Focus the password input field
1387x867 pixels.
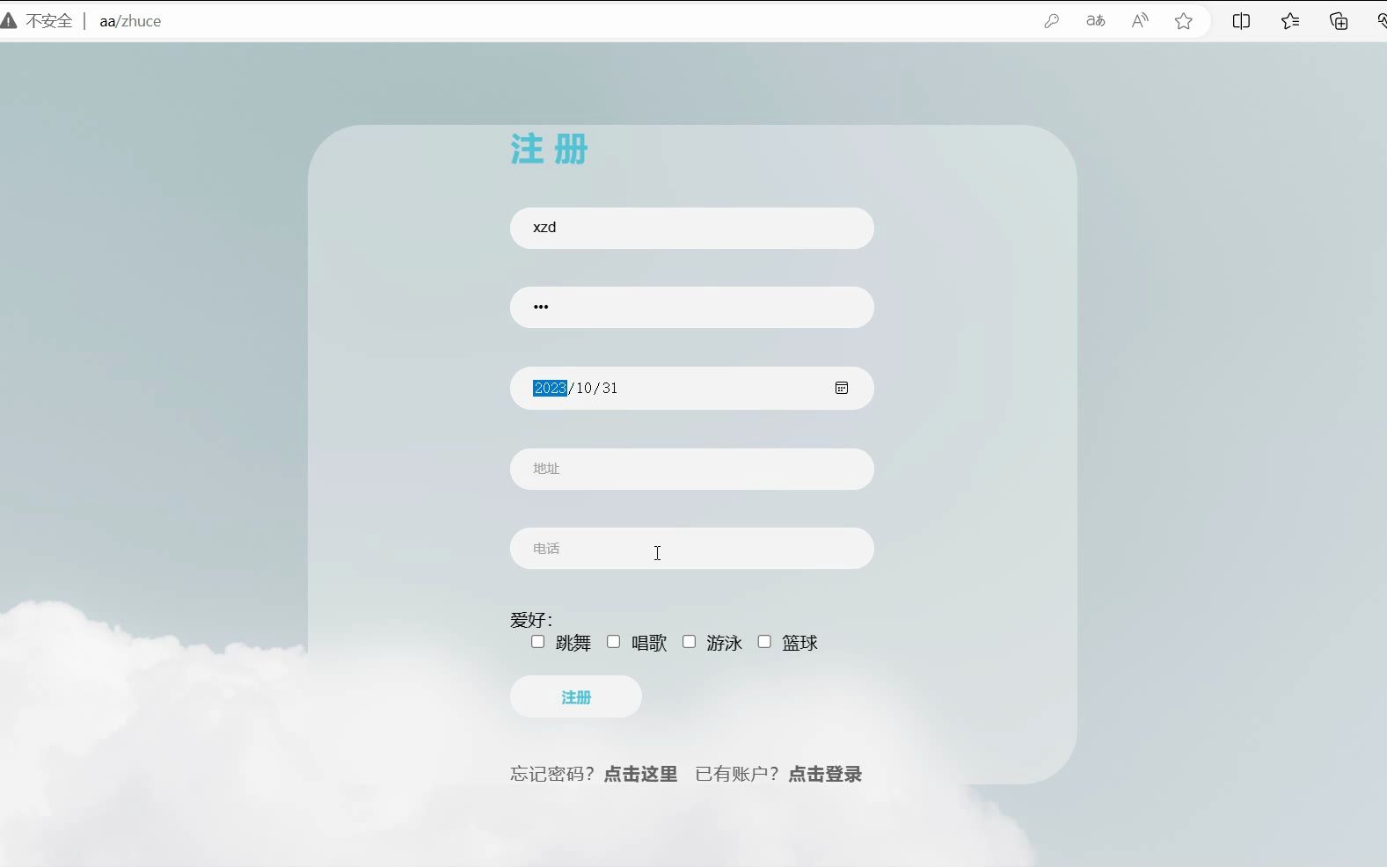pyautogui.click(x=692, y=307)
